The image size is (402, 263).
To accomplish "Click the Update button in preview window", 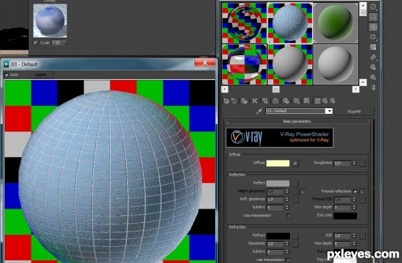I will [40, 74].
